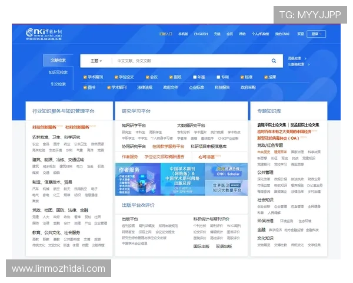The image size is (353, 283).
Task: Click the 中国学术期刊(网络版) banner
Action: tap(182, 179)
